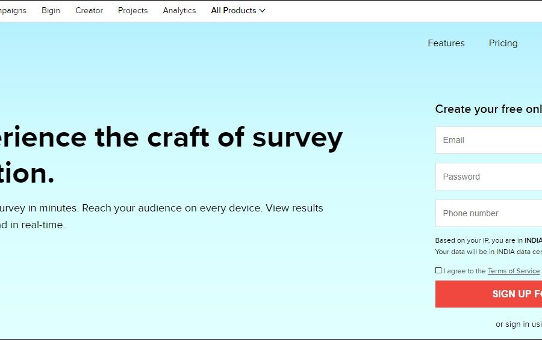Open Projects in the top navigation

click(132, 11)
